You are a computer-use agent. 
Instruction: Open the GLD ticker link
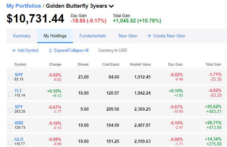coord(19,139)
